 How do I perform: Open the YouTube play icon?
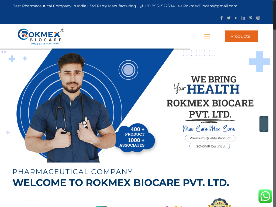236,18
